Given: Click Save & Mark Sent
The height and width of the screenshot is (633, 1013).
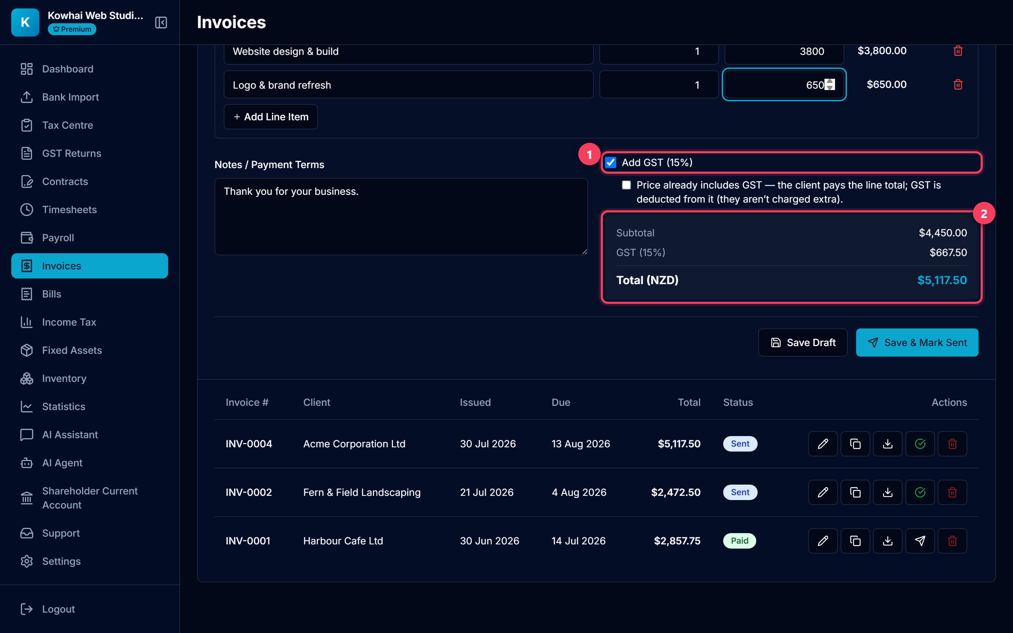Looking at the screenshot, I should pyautogui.click(x=917, y=343).
